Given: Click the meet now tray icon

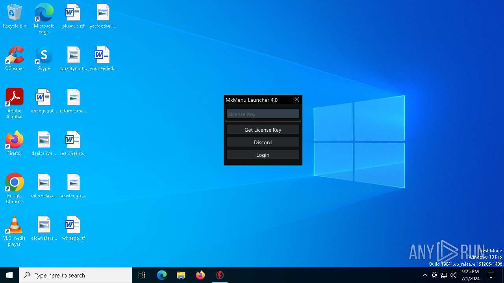Looking at the screenshot, I should 434,275.
